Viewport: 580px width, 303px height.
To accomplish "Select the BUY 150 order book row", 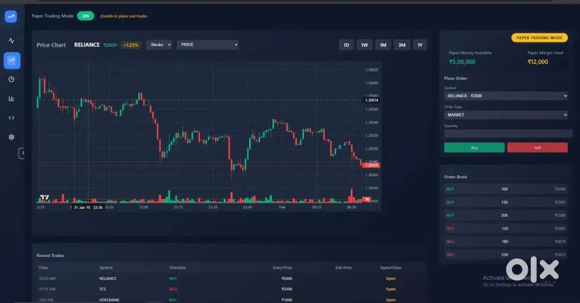I will 506,203.
